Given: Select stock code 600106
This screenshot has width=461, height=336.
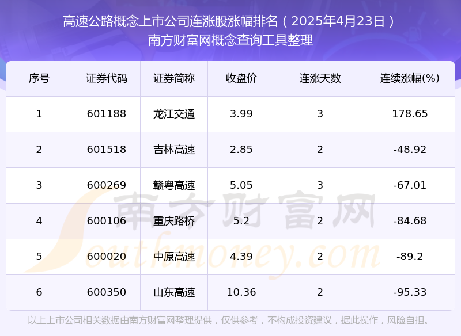Looking at the screenshot, I should point(107,221).
